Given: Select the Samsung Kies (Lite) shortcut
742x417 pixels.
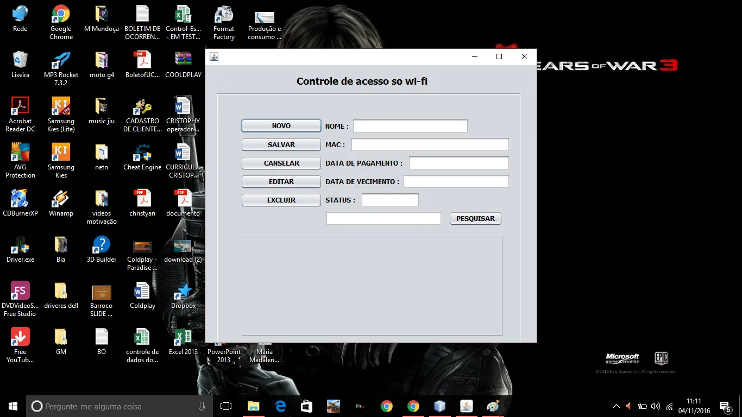Looking at the screenshot, I should [61, 115].
